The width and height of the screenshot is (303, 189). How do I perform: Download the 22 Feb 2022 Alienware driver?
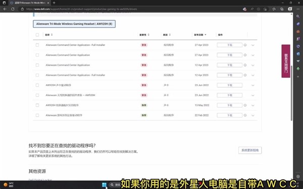(230, 115)
